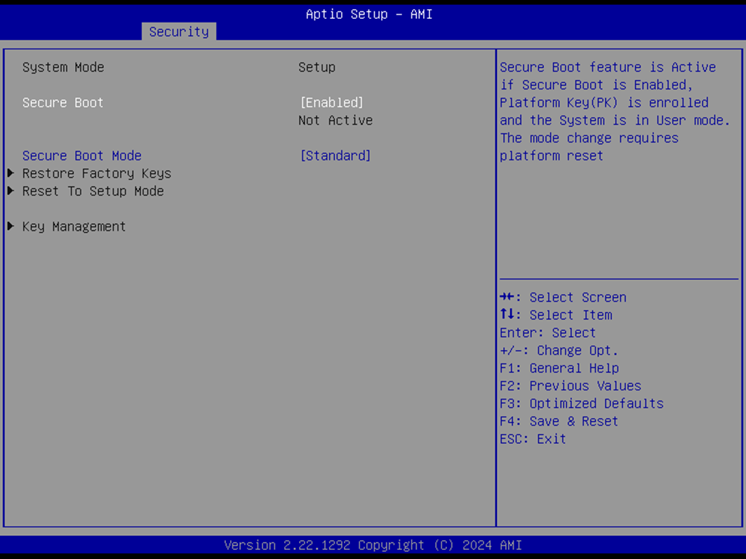Click the arrow beside Reset To Setup Mode
746x559 pixels.
tap(11, 191)
